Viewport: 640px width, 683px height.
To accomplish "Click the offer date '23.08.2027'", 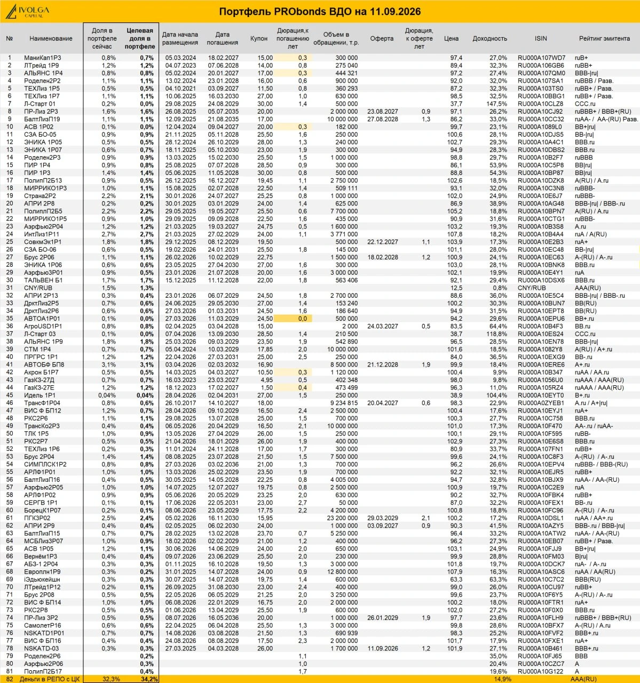I will 383,112.
